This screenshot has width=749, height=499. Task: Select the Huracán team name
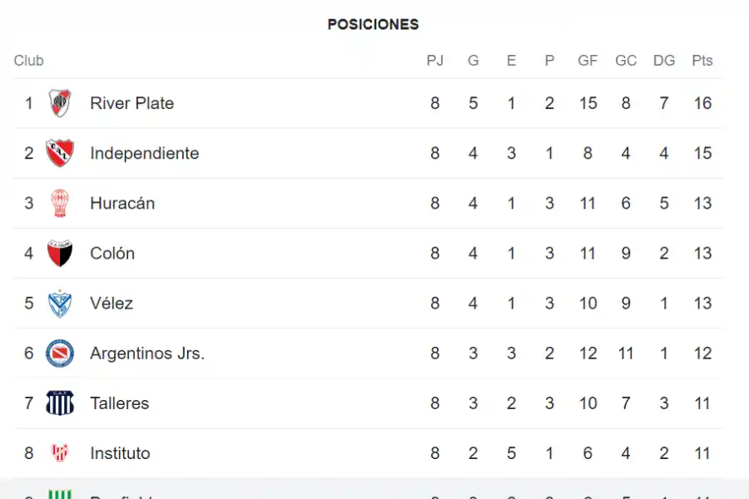122,203
